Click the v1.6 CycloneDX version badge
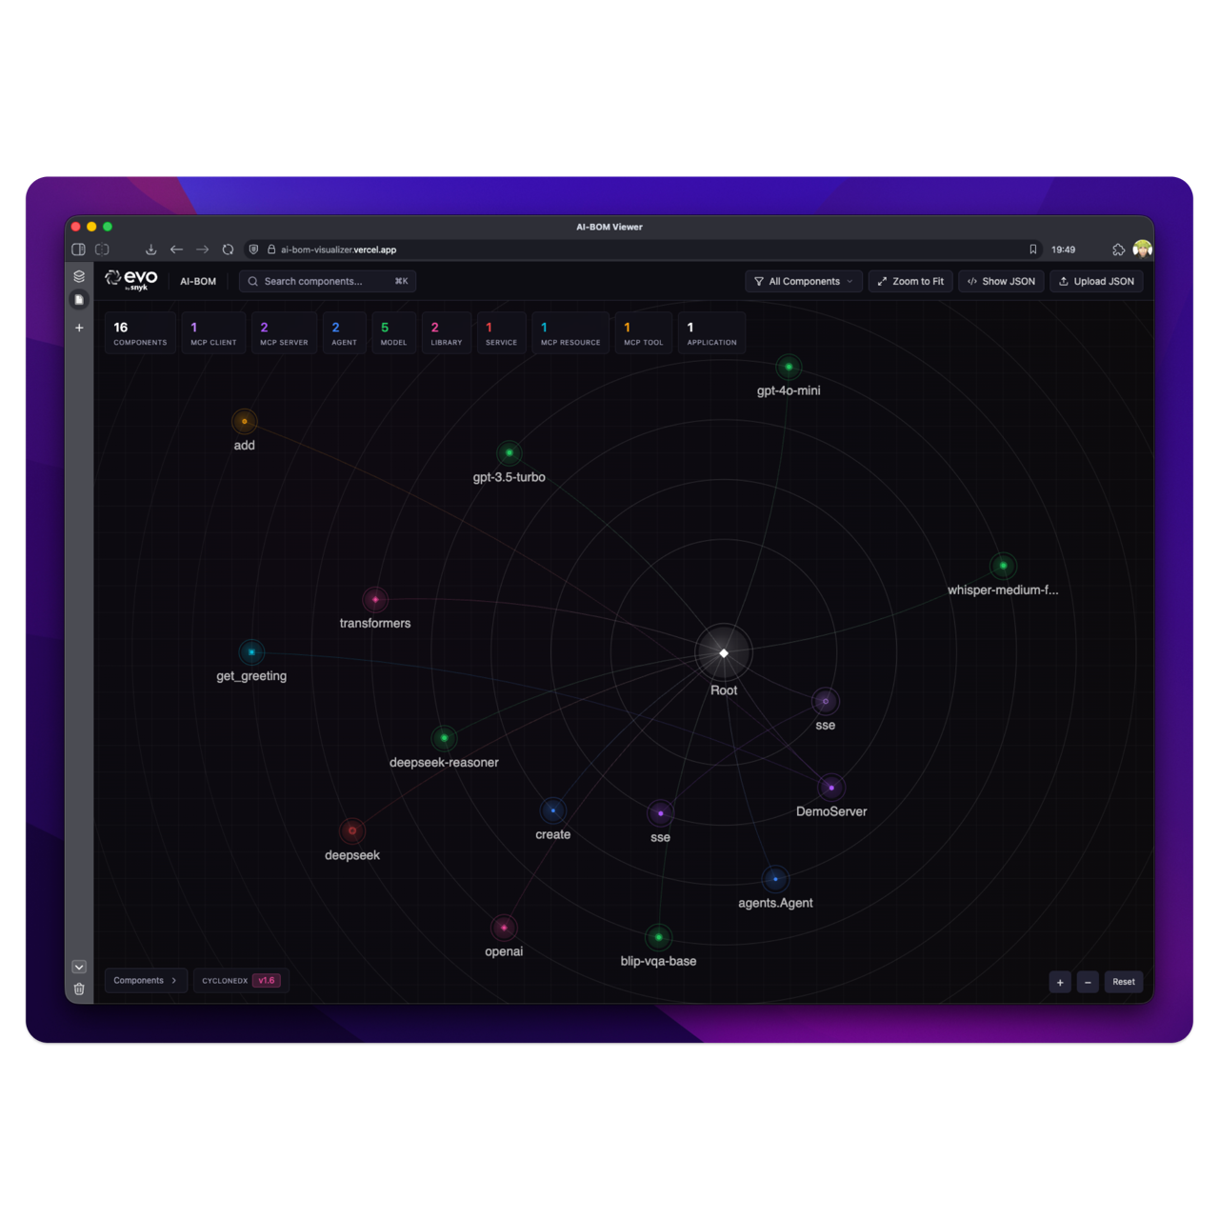This screenshot has height=1219, width=1219. [267, 980]
